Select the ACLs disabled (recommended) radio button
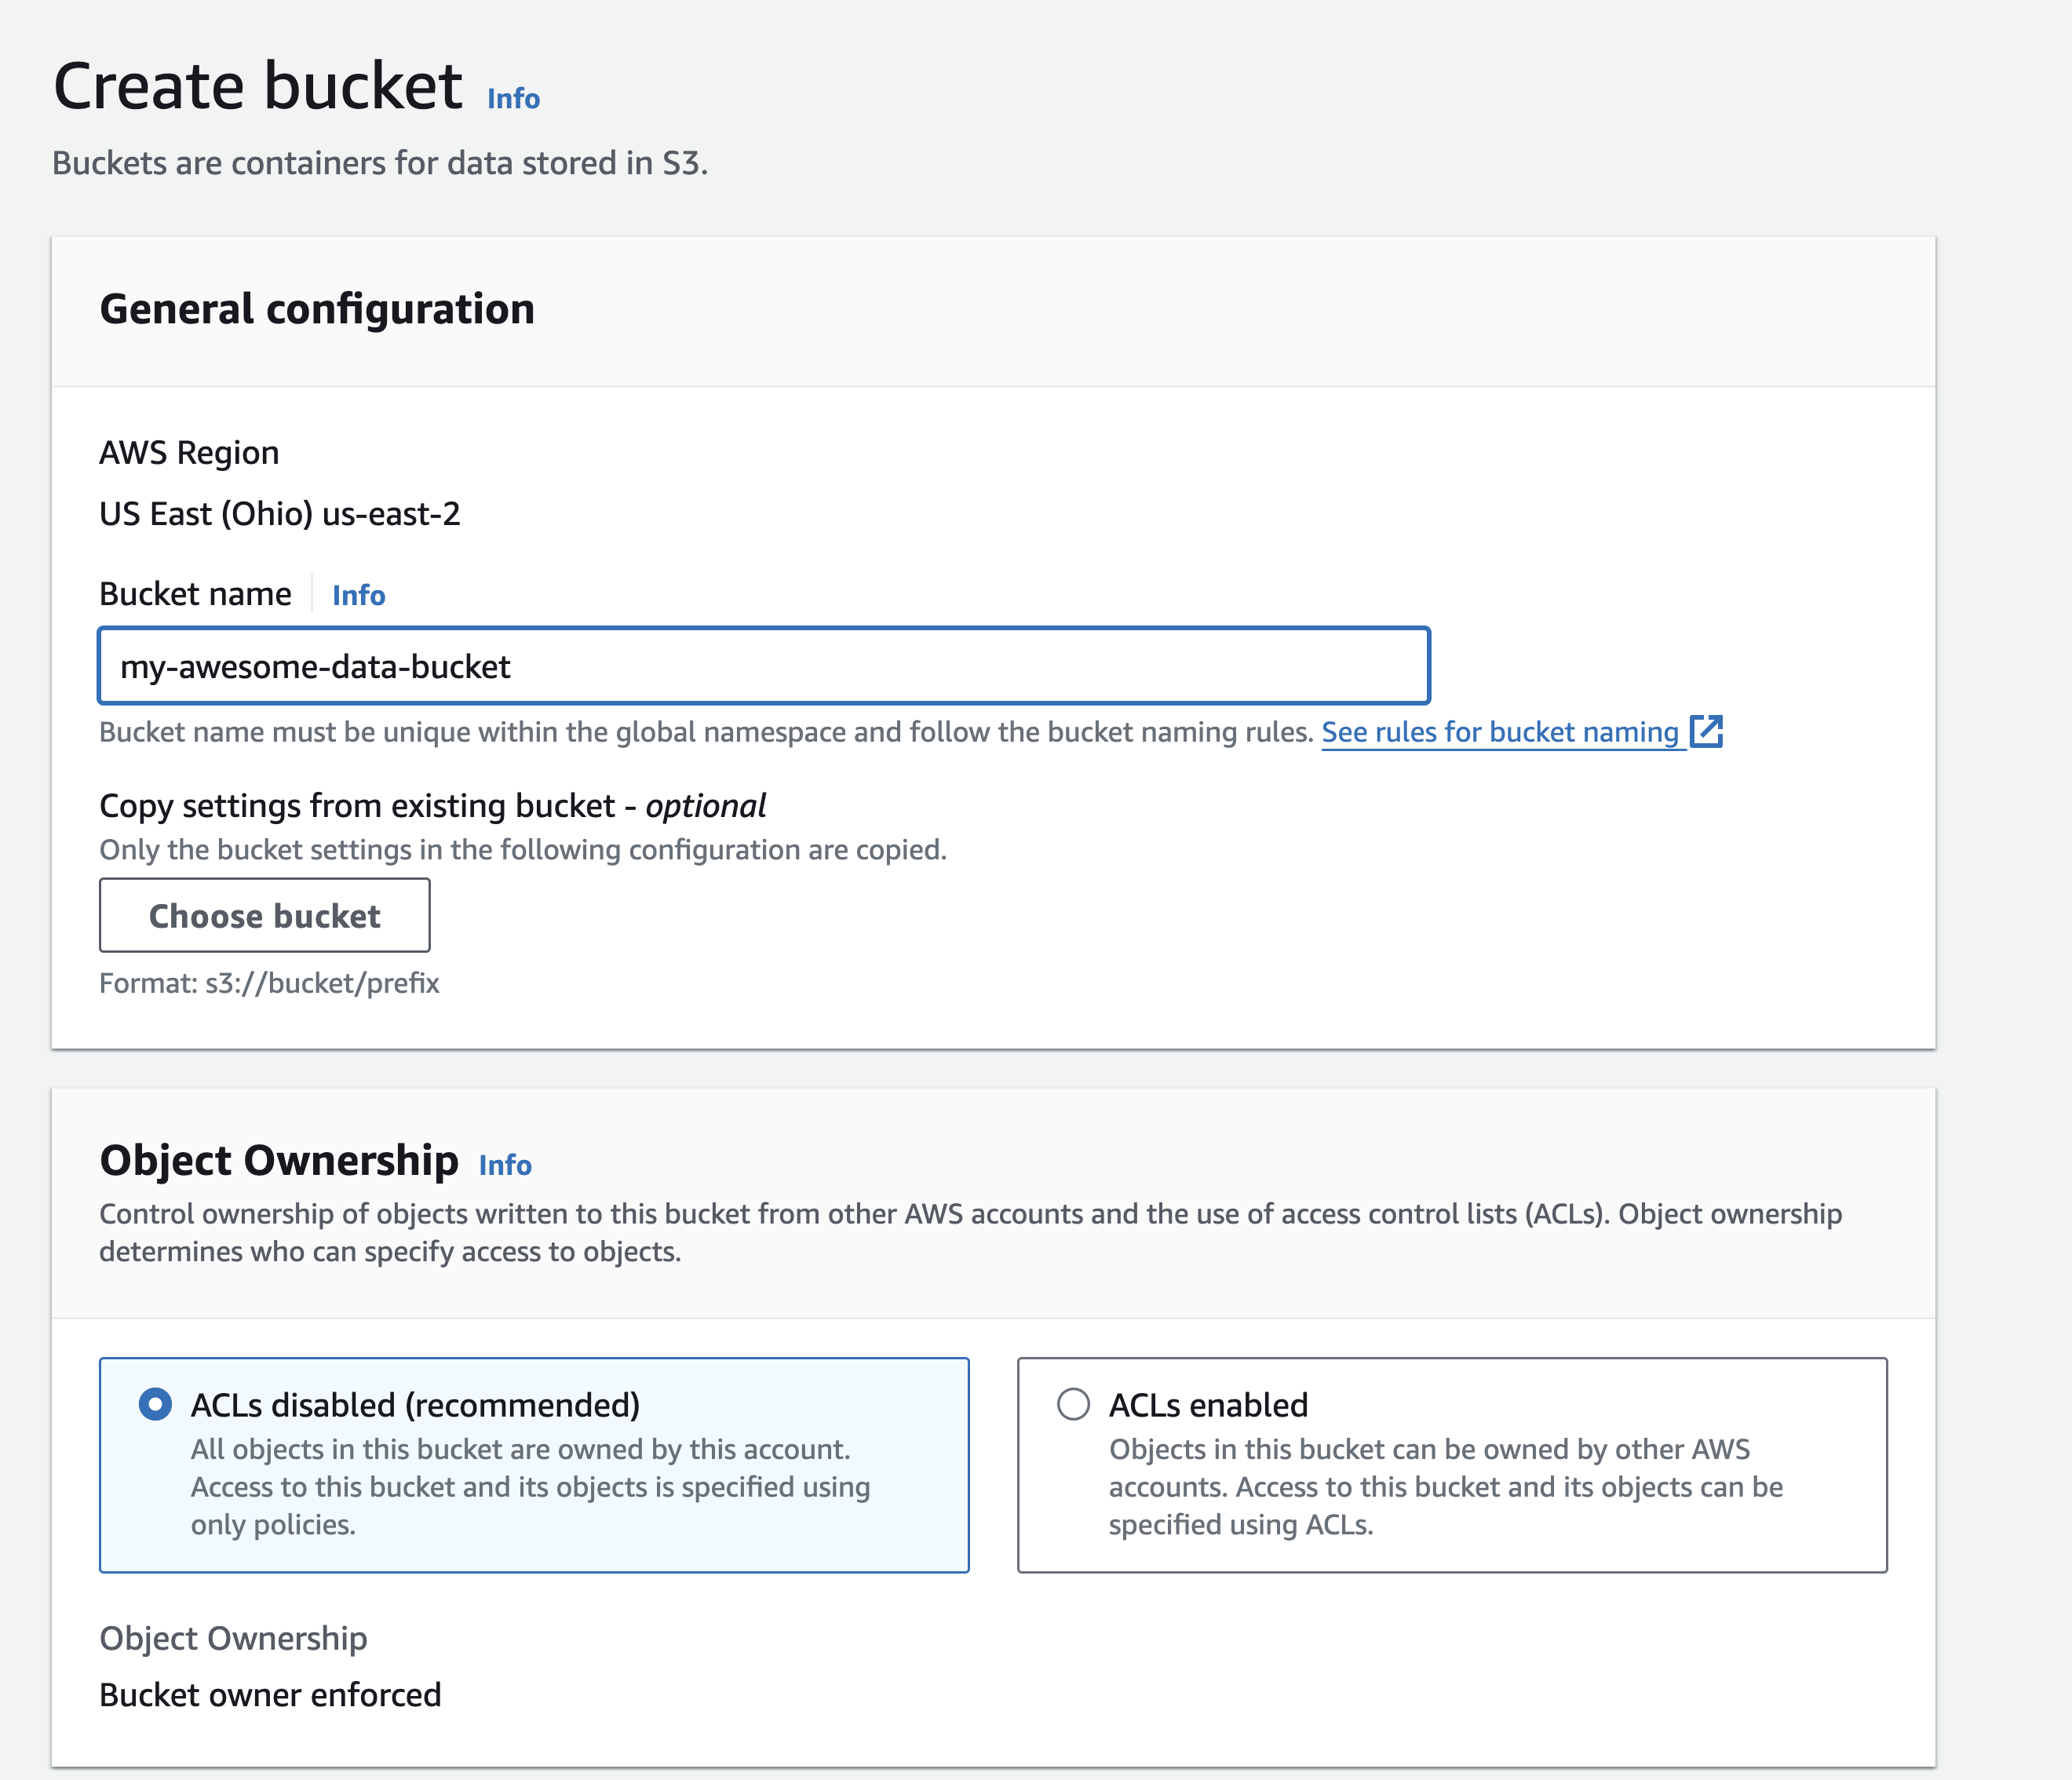The height and width of the screenshot is (1780, 2072). [155, 1404]
